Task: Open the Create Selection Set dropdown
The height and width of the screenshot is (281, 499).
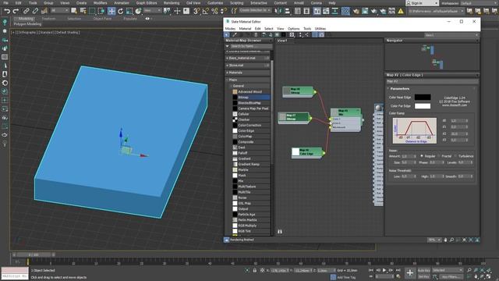Action: pos(255,10)
